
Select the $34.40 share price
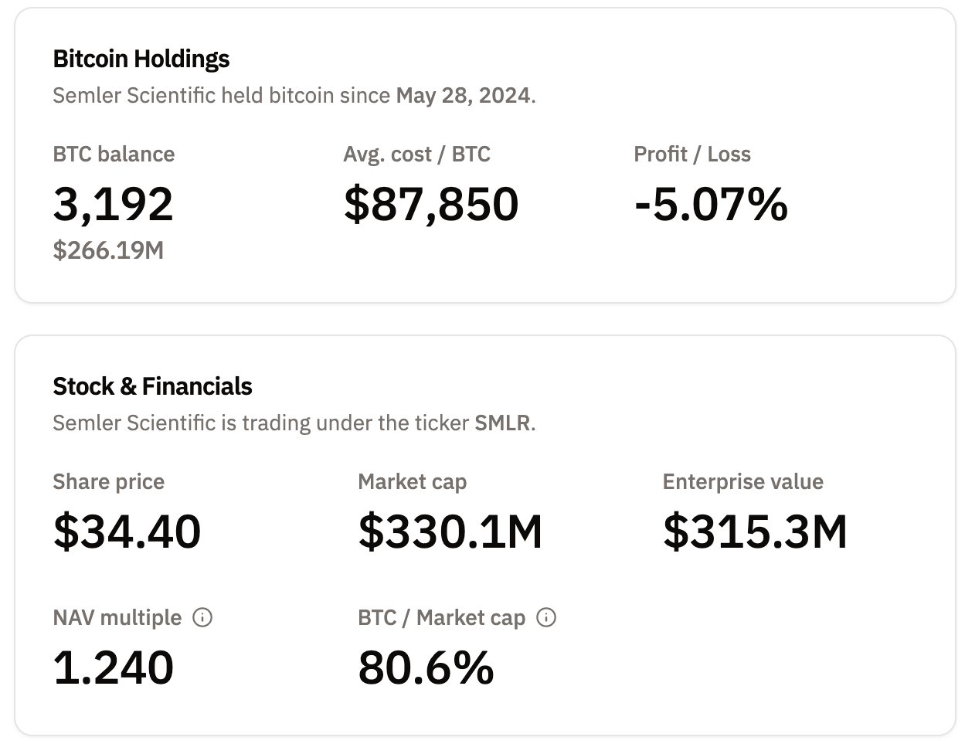127,532
